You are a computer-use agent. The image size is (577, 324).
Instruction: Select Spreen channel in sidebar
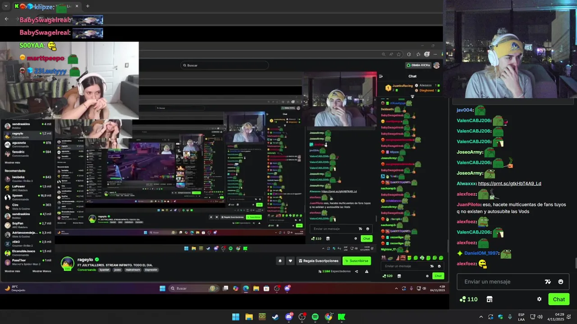pyautogui.click(x=27, y=197)
